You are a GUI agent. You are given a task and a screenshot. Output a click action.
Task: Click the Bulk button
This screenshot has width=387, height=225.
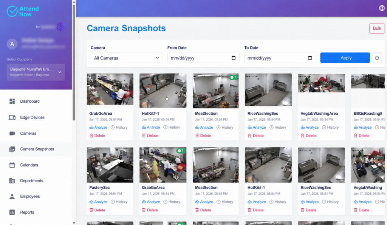(377, 28)
